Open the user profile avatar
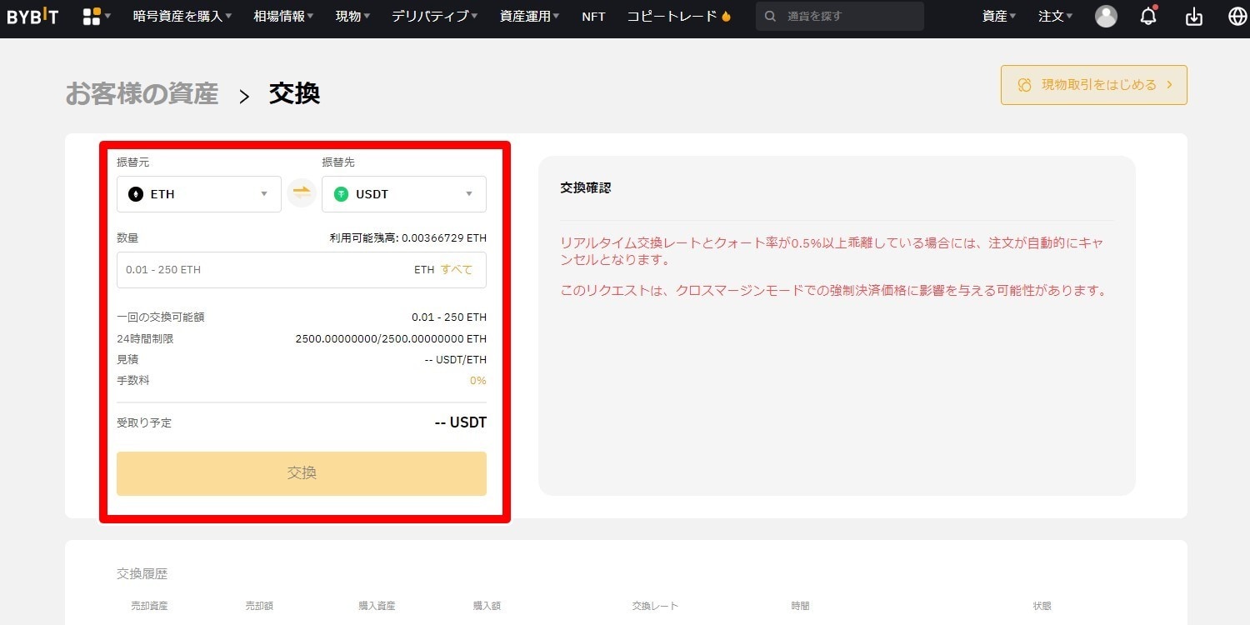Image resolution: width=1250 pixels, height=625 pixels. coord(1106,16)
